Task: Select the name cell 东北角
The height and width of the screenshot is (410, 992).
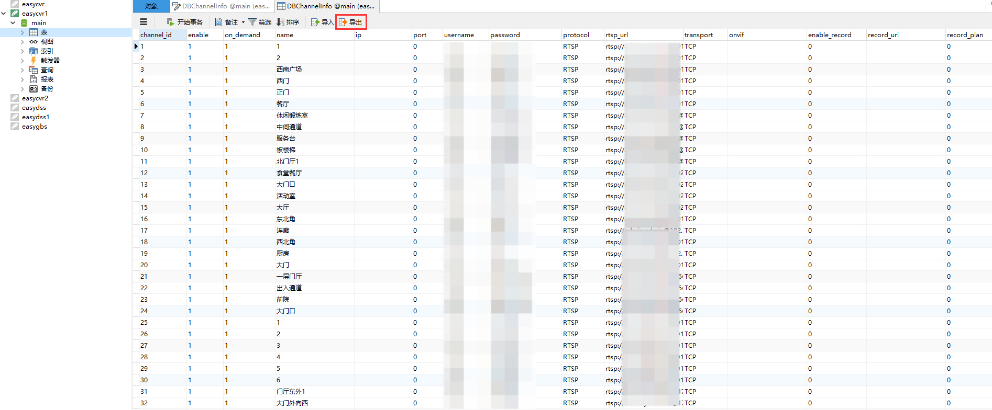Action: [315, 219]
